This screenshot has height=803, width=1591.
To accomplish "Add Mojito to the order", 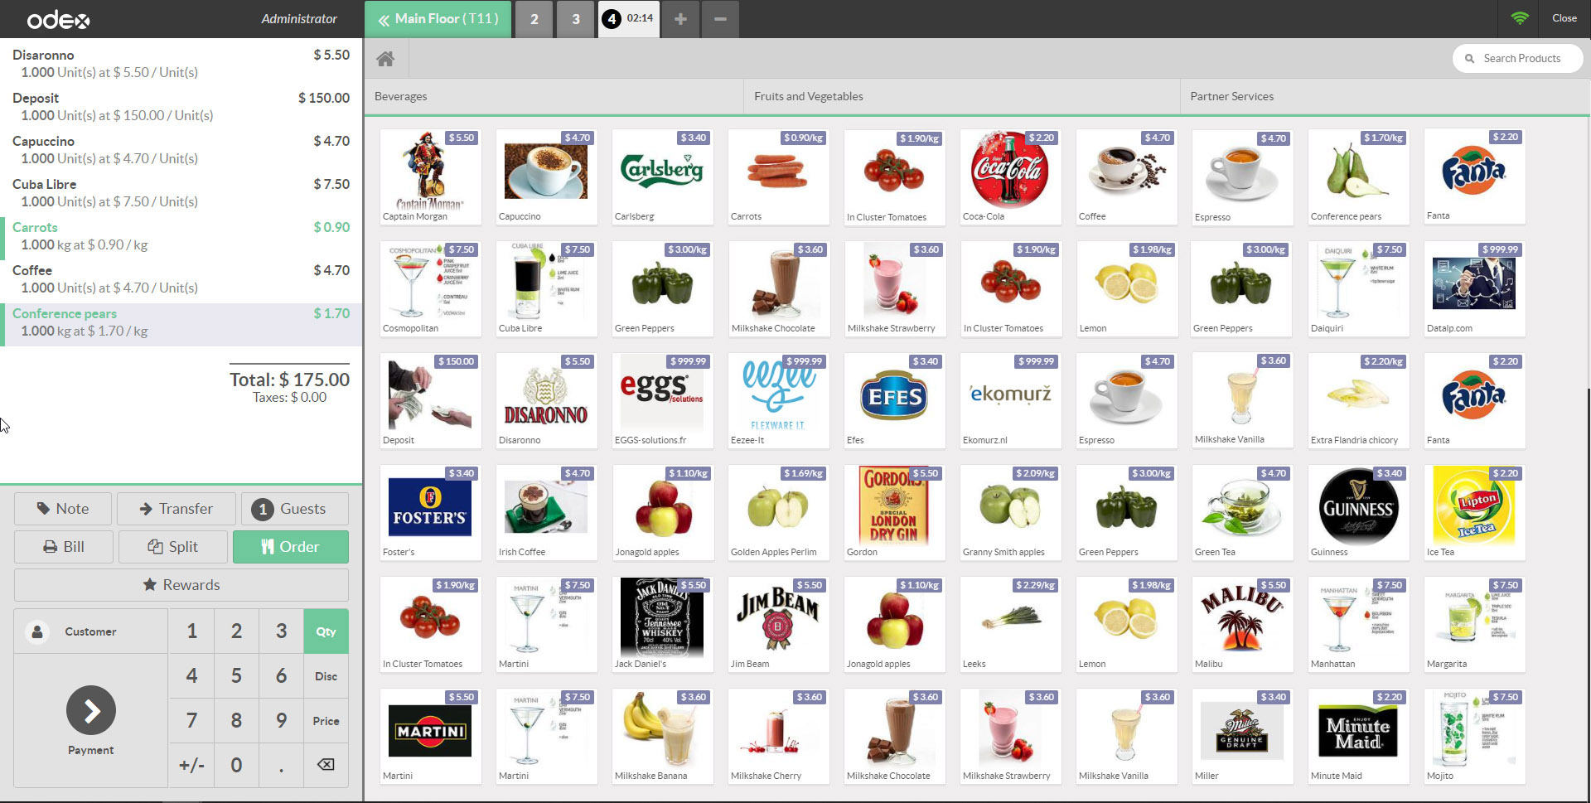I will 1474,736.
